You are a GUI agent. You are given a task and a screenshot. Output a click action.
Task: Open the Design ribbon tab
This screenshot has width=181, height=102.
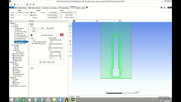[x=83, y=8]
